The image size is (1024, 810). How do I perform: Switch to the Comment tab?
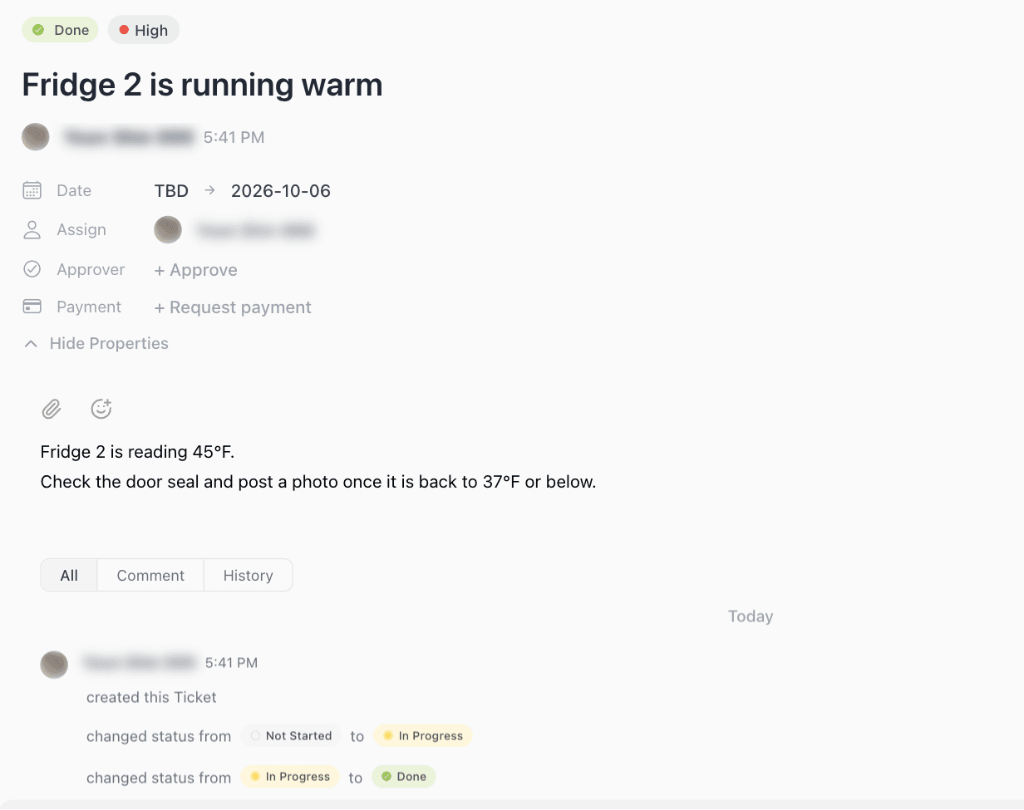coord(150,575)
